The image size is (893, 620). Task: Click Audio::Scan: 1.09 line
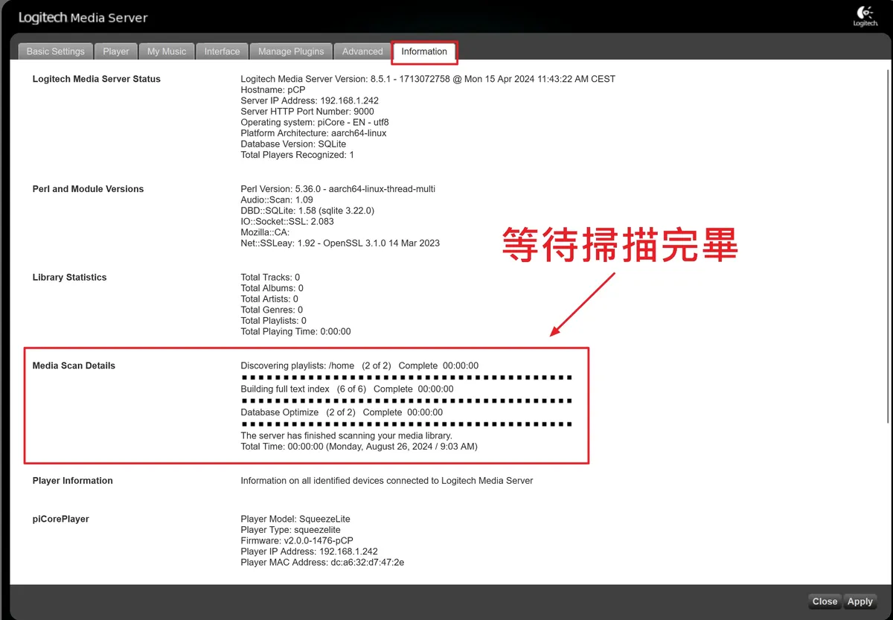click(x=277, y=200)
